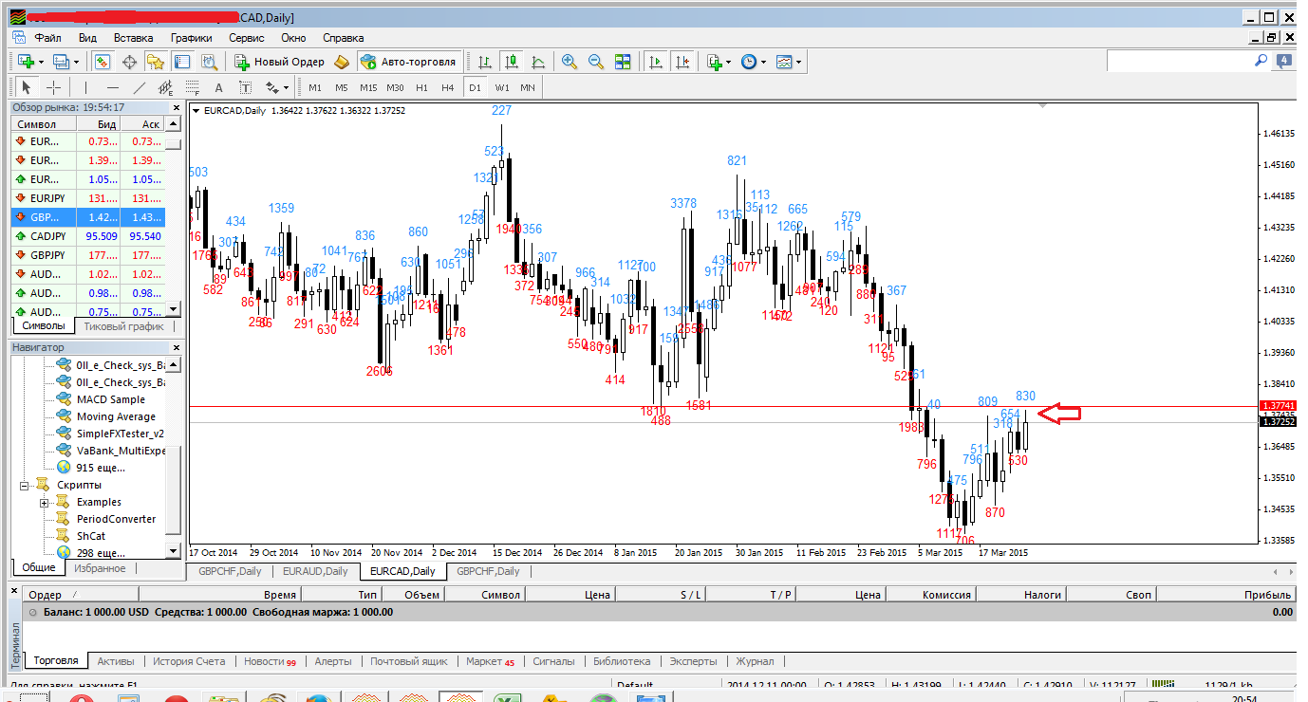The height and width of the screenshot is (702, 1308).
Task: Open the Data Window crosshair icon
Action: click(129, 62)
